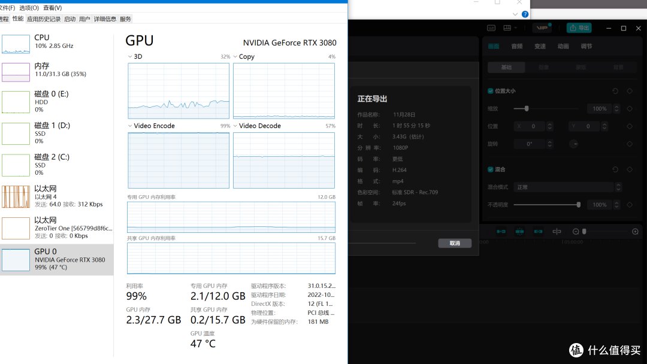
Task: Uncheck the 位置大小 checkbox
Action: point(490,90)
